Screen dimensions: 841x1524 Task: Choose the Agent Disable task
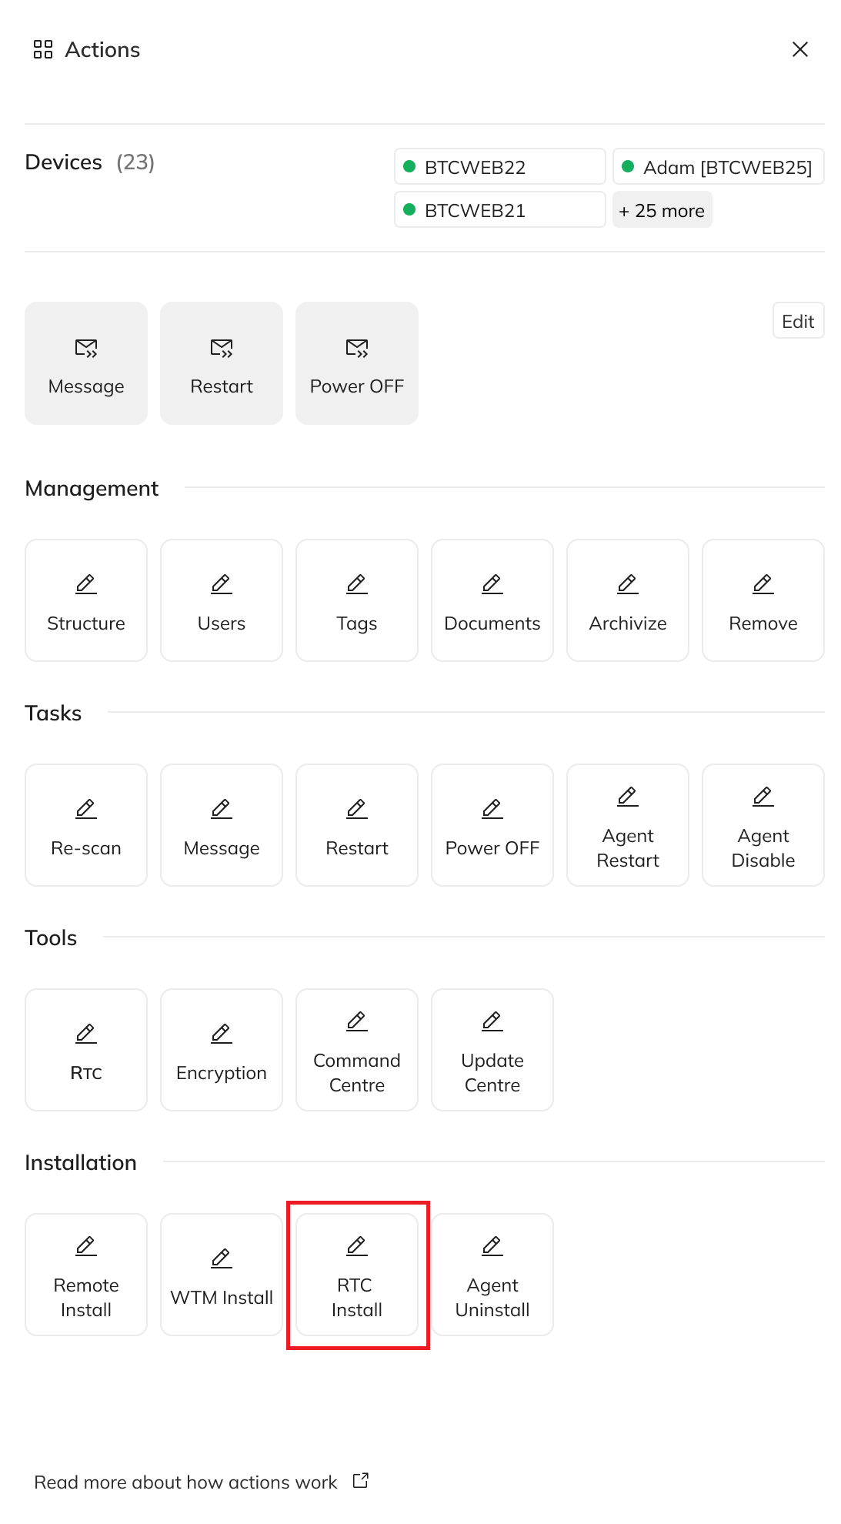763,825
